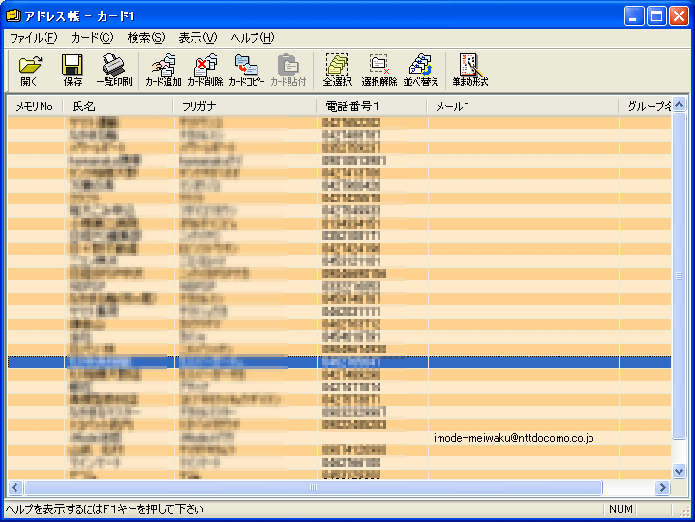Click the horizontal scrollbar right arrow
Screen dimensions: 695x522
[x=663, y=488]
